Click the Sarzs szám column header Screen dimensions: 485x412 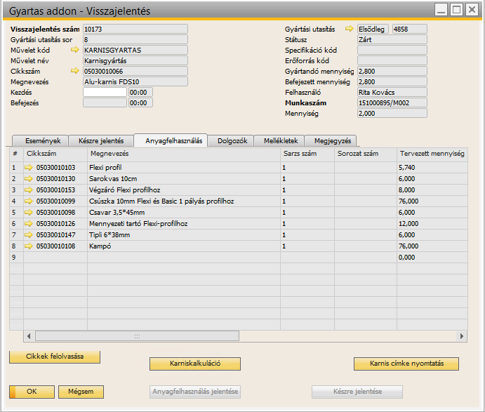(x=307, y=154)
